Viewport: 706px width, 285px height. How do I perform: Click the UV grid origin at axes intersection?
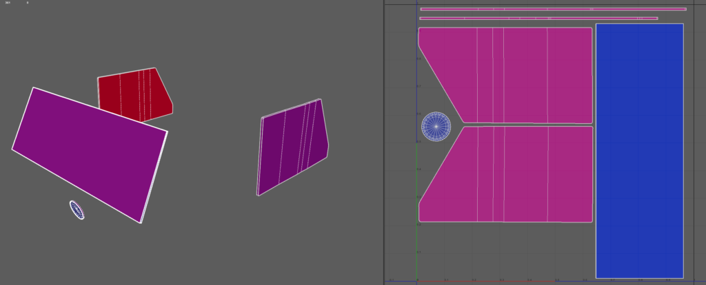[417, 281]
